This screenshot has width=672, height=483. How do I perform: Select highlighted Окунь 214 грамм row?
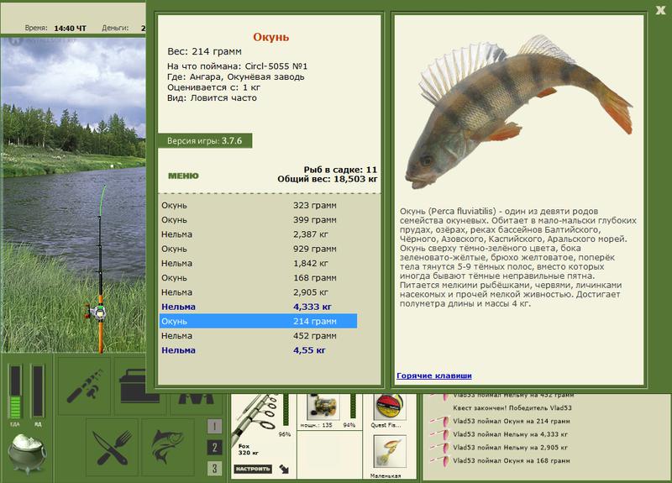[258, 322]
